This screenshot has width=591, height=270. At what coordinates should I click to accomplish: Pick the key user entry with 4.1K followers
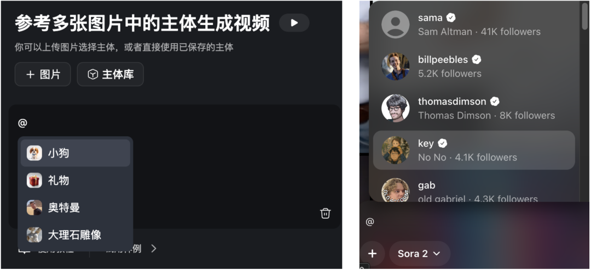(474, 150)
